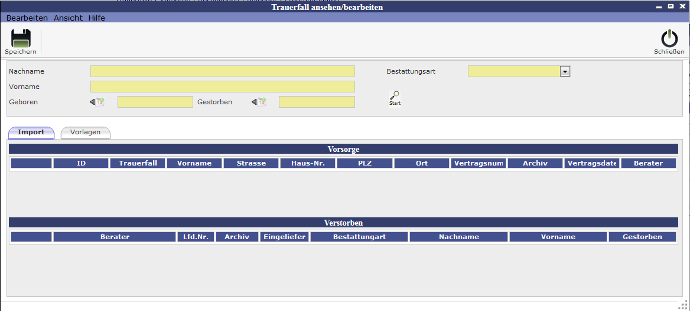Switch to the Vorlagen tab
The height and width of the screenshot is (311, 690).
point(86,133)
